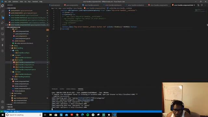Switch to the post.component.ts editor tab

(x=72, y=5)
